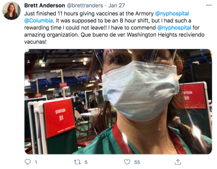Click the Station 50 sign in photo
The image size is (217, 169).
coord(192,96)
